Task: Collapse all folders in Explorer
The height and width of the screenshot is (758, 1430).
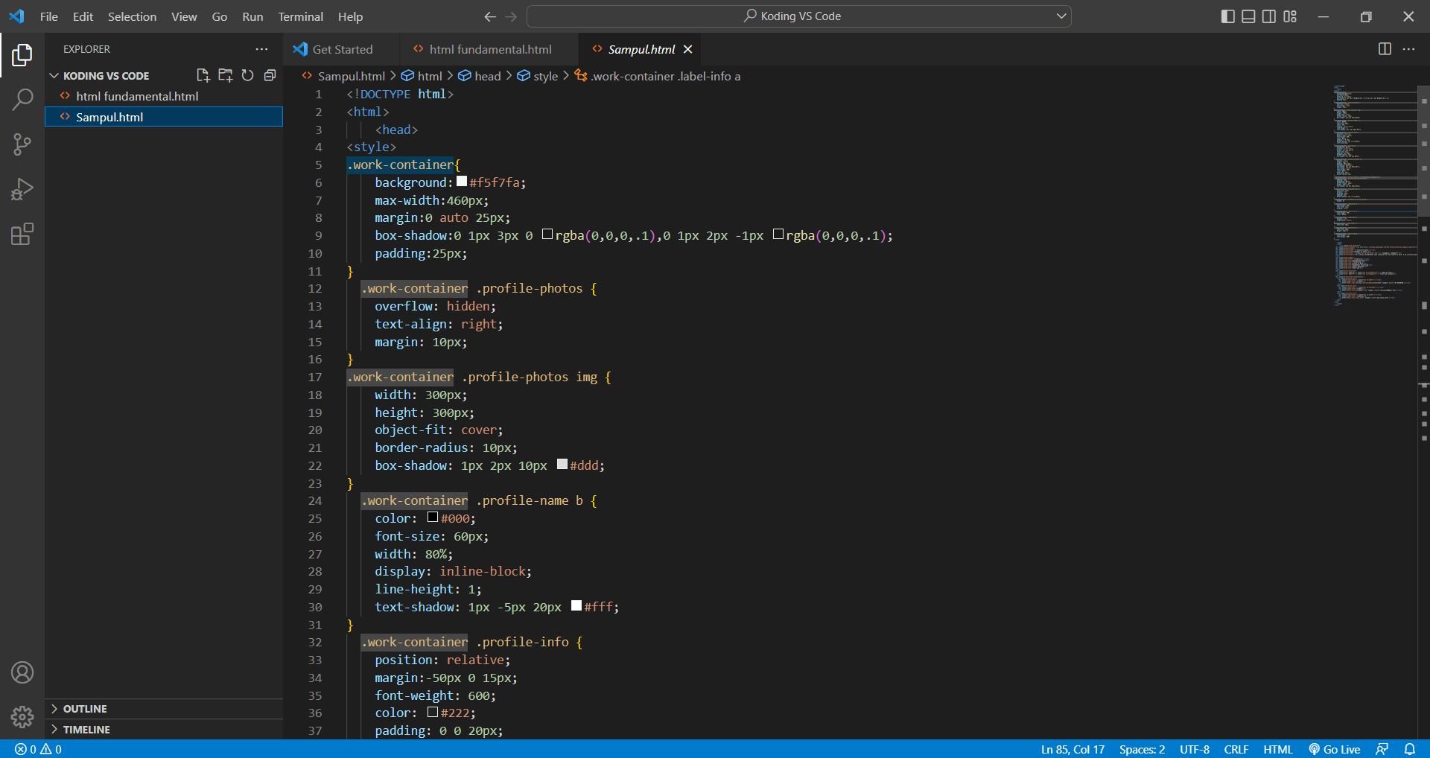Action: point(270,75)
